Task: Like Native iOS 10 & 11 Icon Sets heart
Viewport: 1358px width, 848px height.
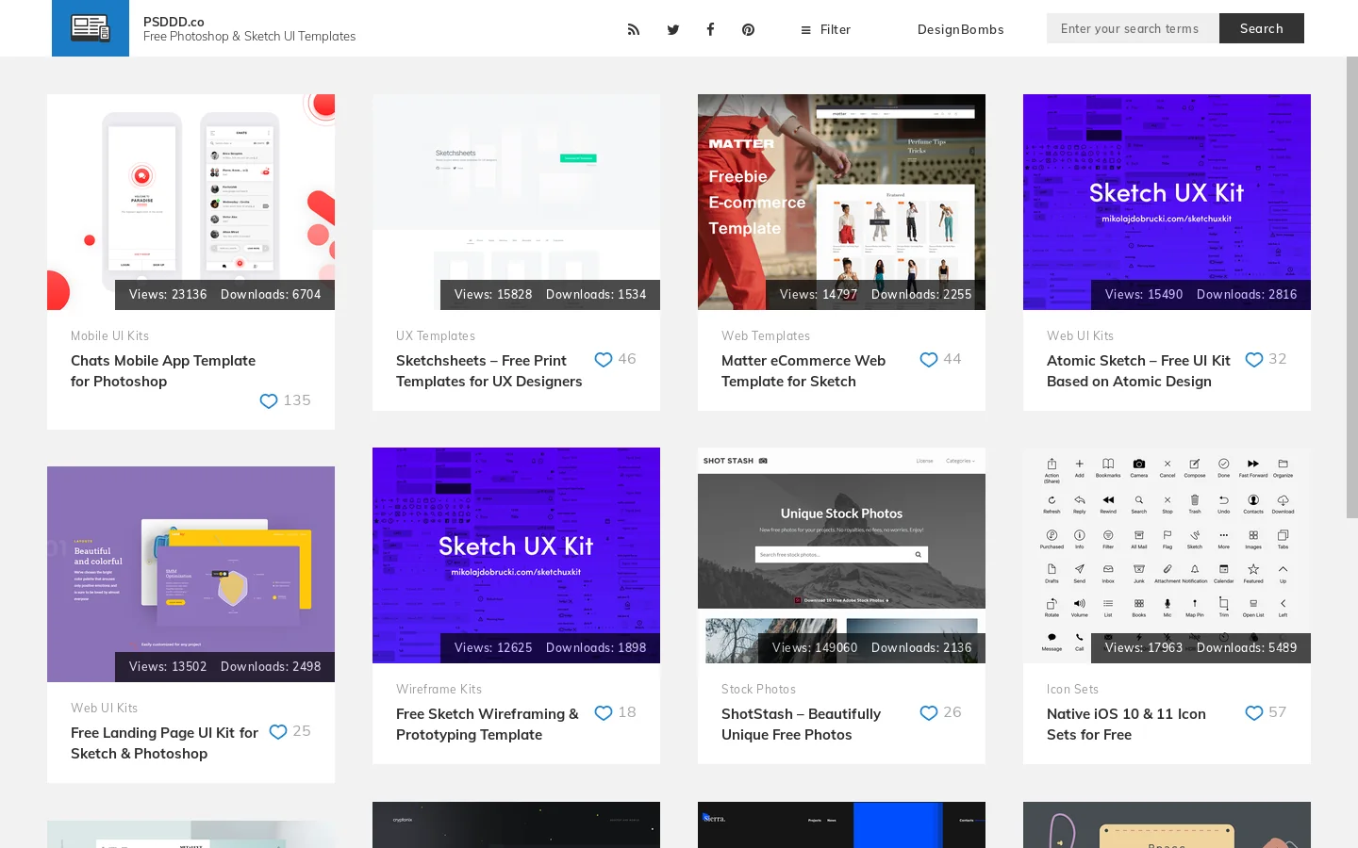Action: point(1254,712)
